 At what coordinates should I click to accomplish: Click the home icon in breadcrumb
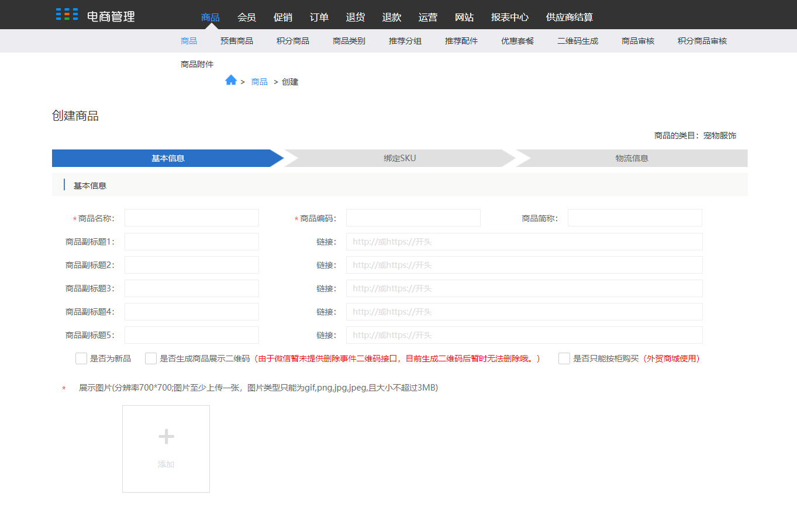[231, 81]
